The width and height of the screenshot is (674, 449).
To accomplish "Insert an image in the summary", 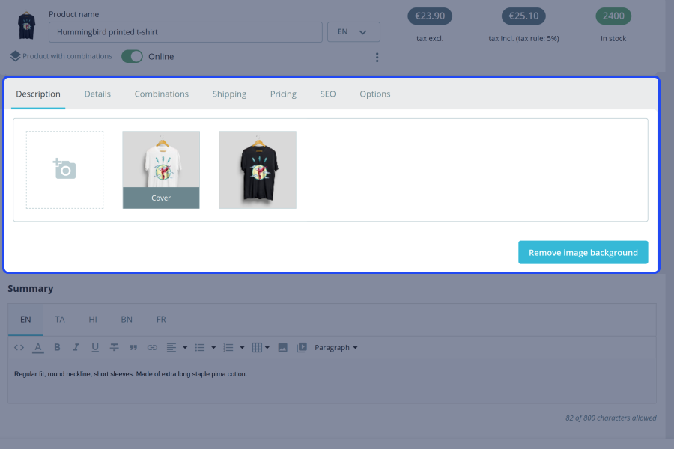I will coord(283,347).
